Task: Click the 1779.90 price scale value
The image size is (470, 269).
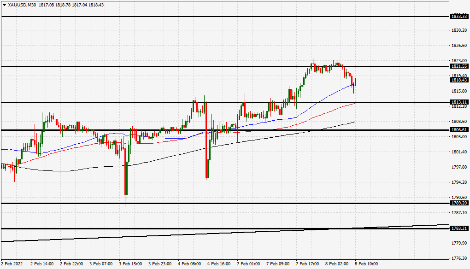Action: pyautogui.click(x=459, y=243)
